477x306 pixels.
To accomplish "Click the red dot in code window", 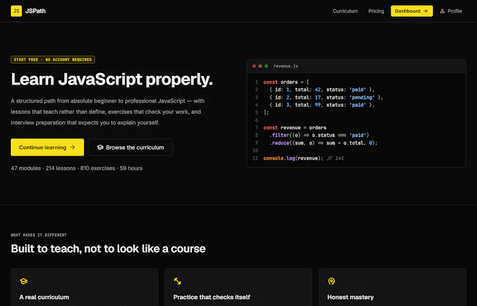I will pos(254,66).
